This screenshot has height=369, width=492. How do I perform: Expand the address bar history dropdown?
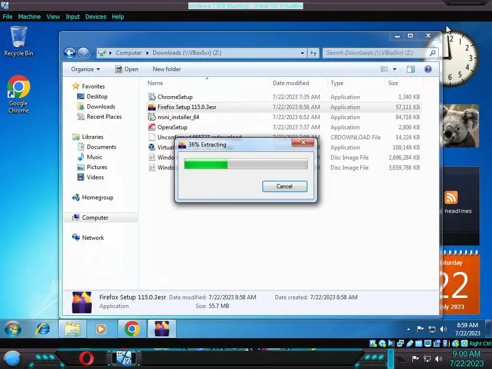click(302, 53)
